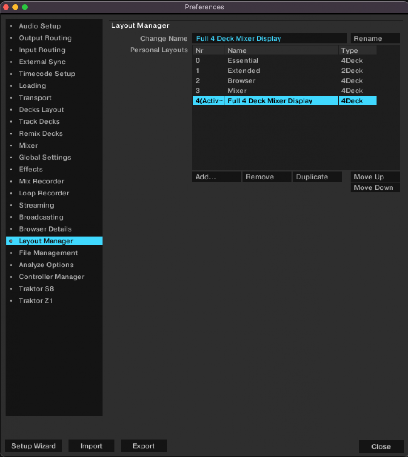Open Global Settings page

coord(54,158)
